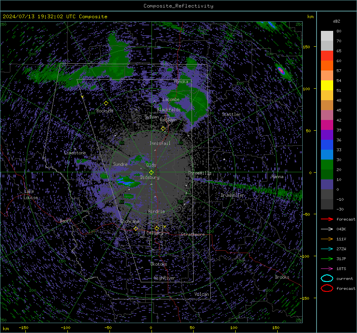Click the Limestone label
The width and height of the screenshot is (357, 333).
[x=75, y=153]
